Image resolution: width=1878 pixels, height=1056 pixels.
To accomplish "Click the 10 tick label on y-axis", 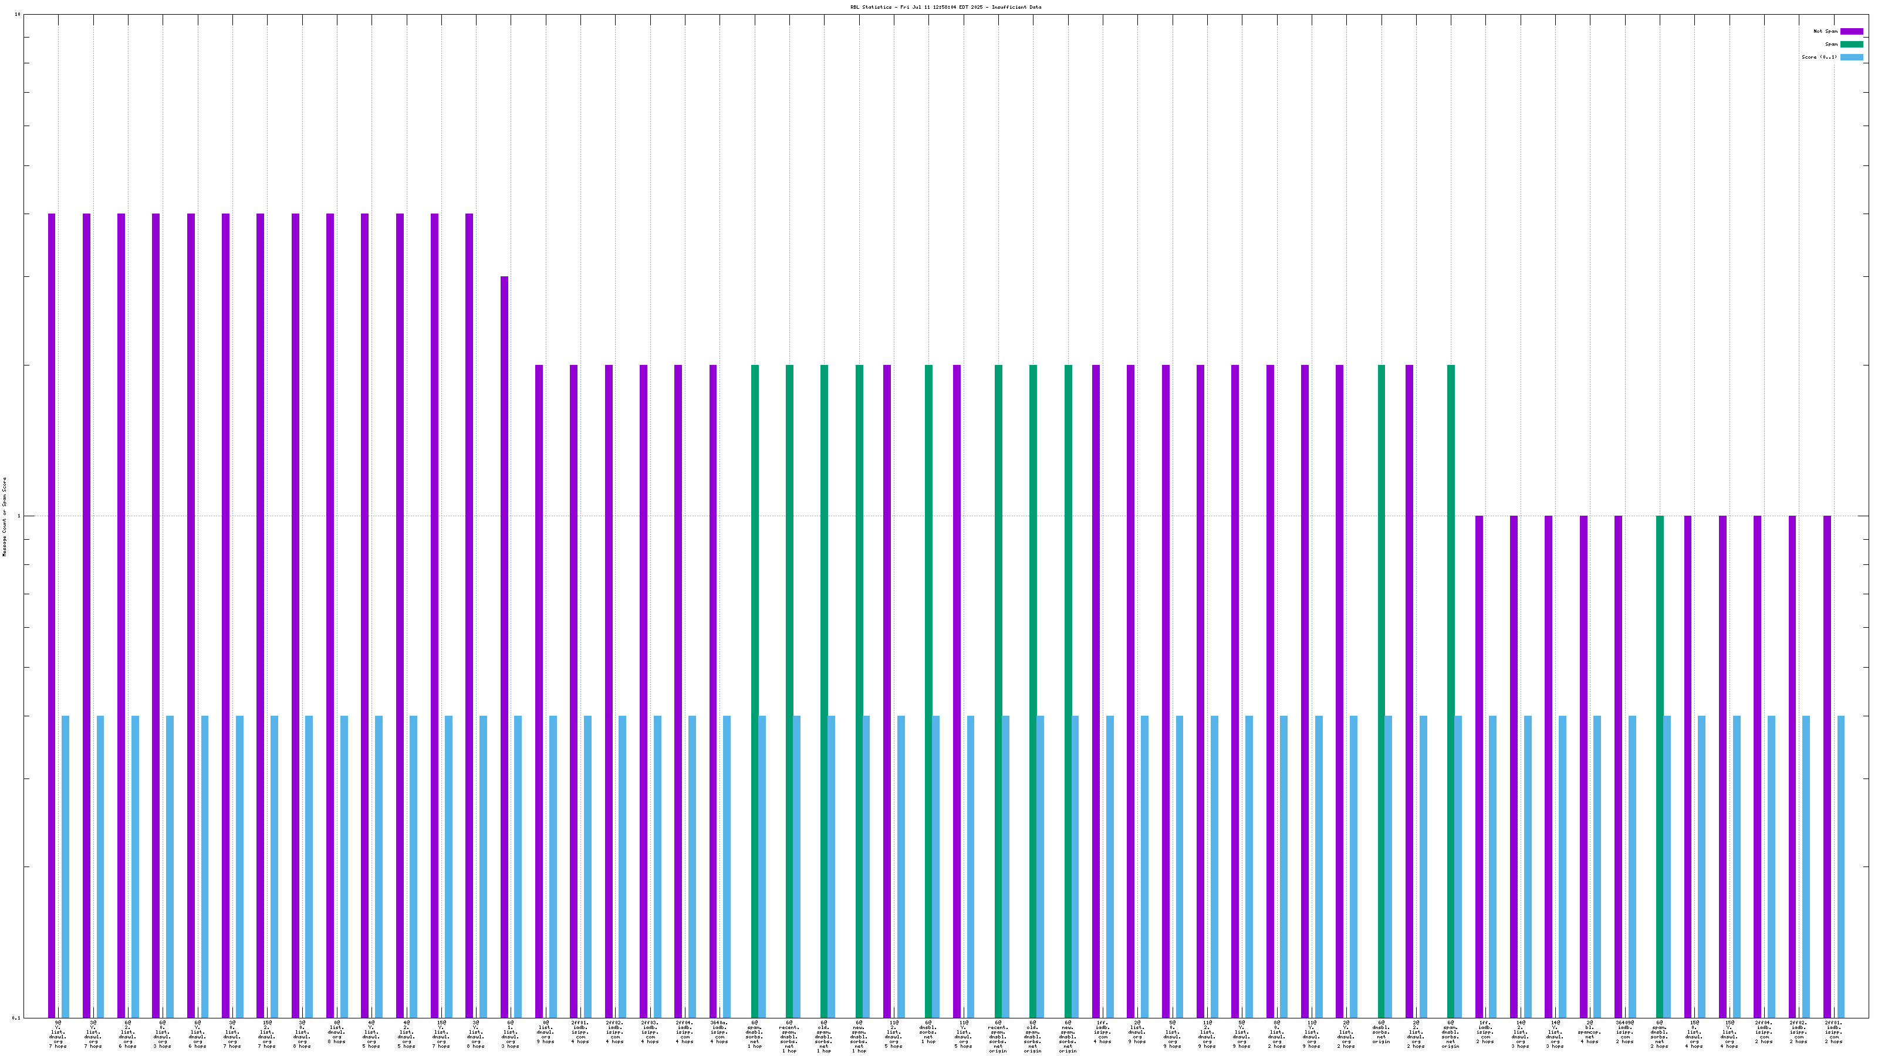I will [17, 15].
